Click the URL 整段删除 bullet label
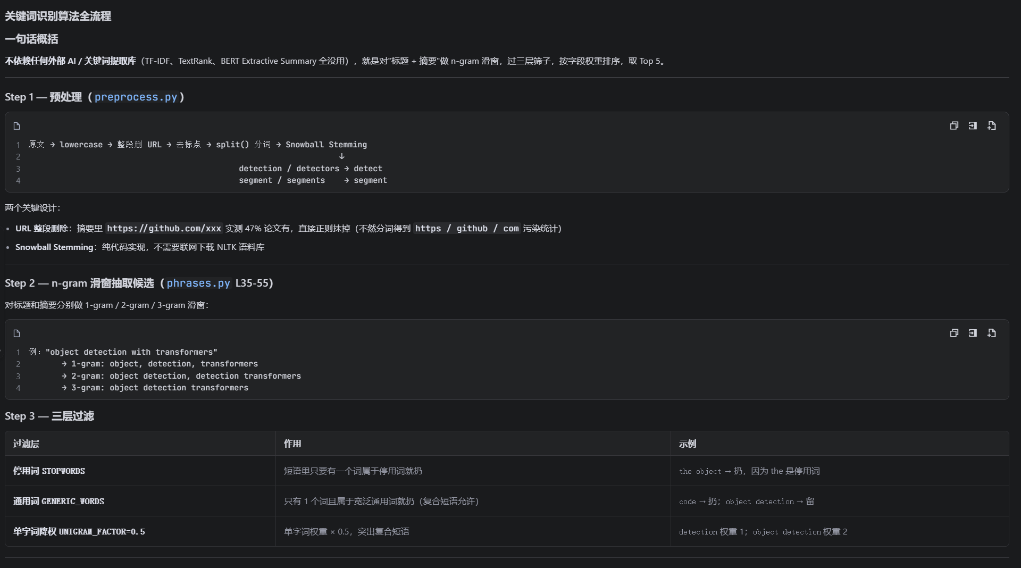This screenshot has height=568, width=1021. point(42,228)
